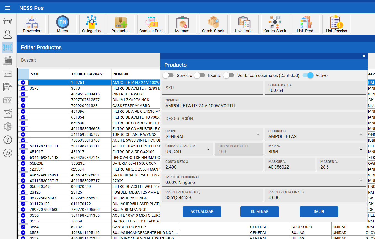The height and width of the screenshot is (239, 375).
Task: Open Camb. Stock tool
Action: coord(213,24)
